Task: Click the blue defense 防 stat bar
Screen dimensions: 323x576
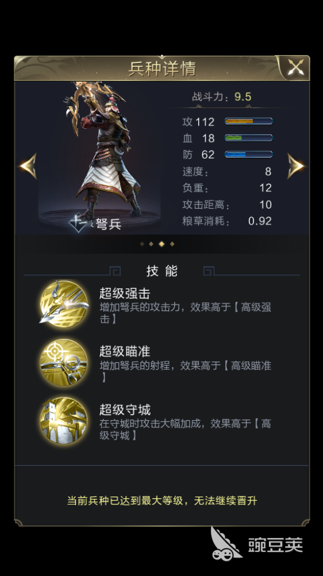Action: [248, 154]
